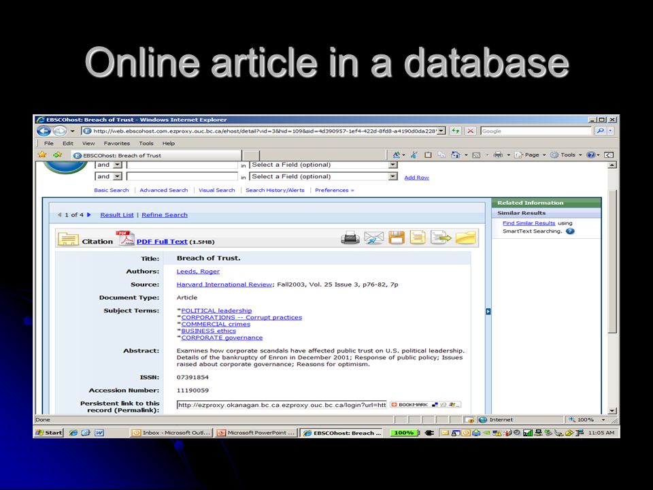Screen dimensions: 653x490
Task: Click the red Stop loading icon
Action: tap(470, 131)
